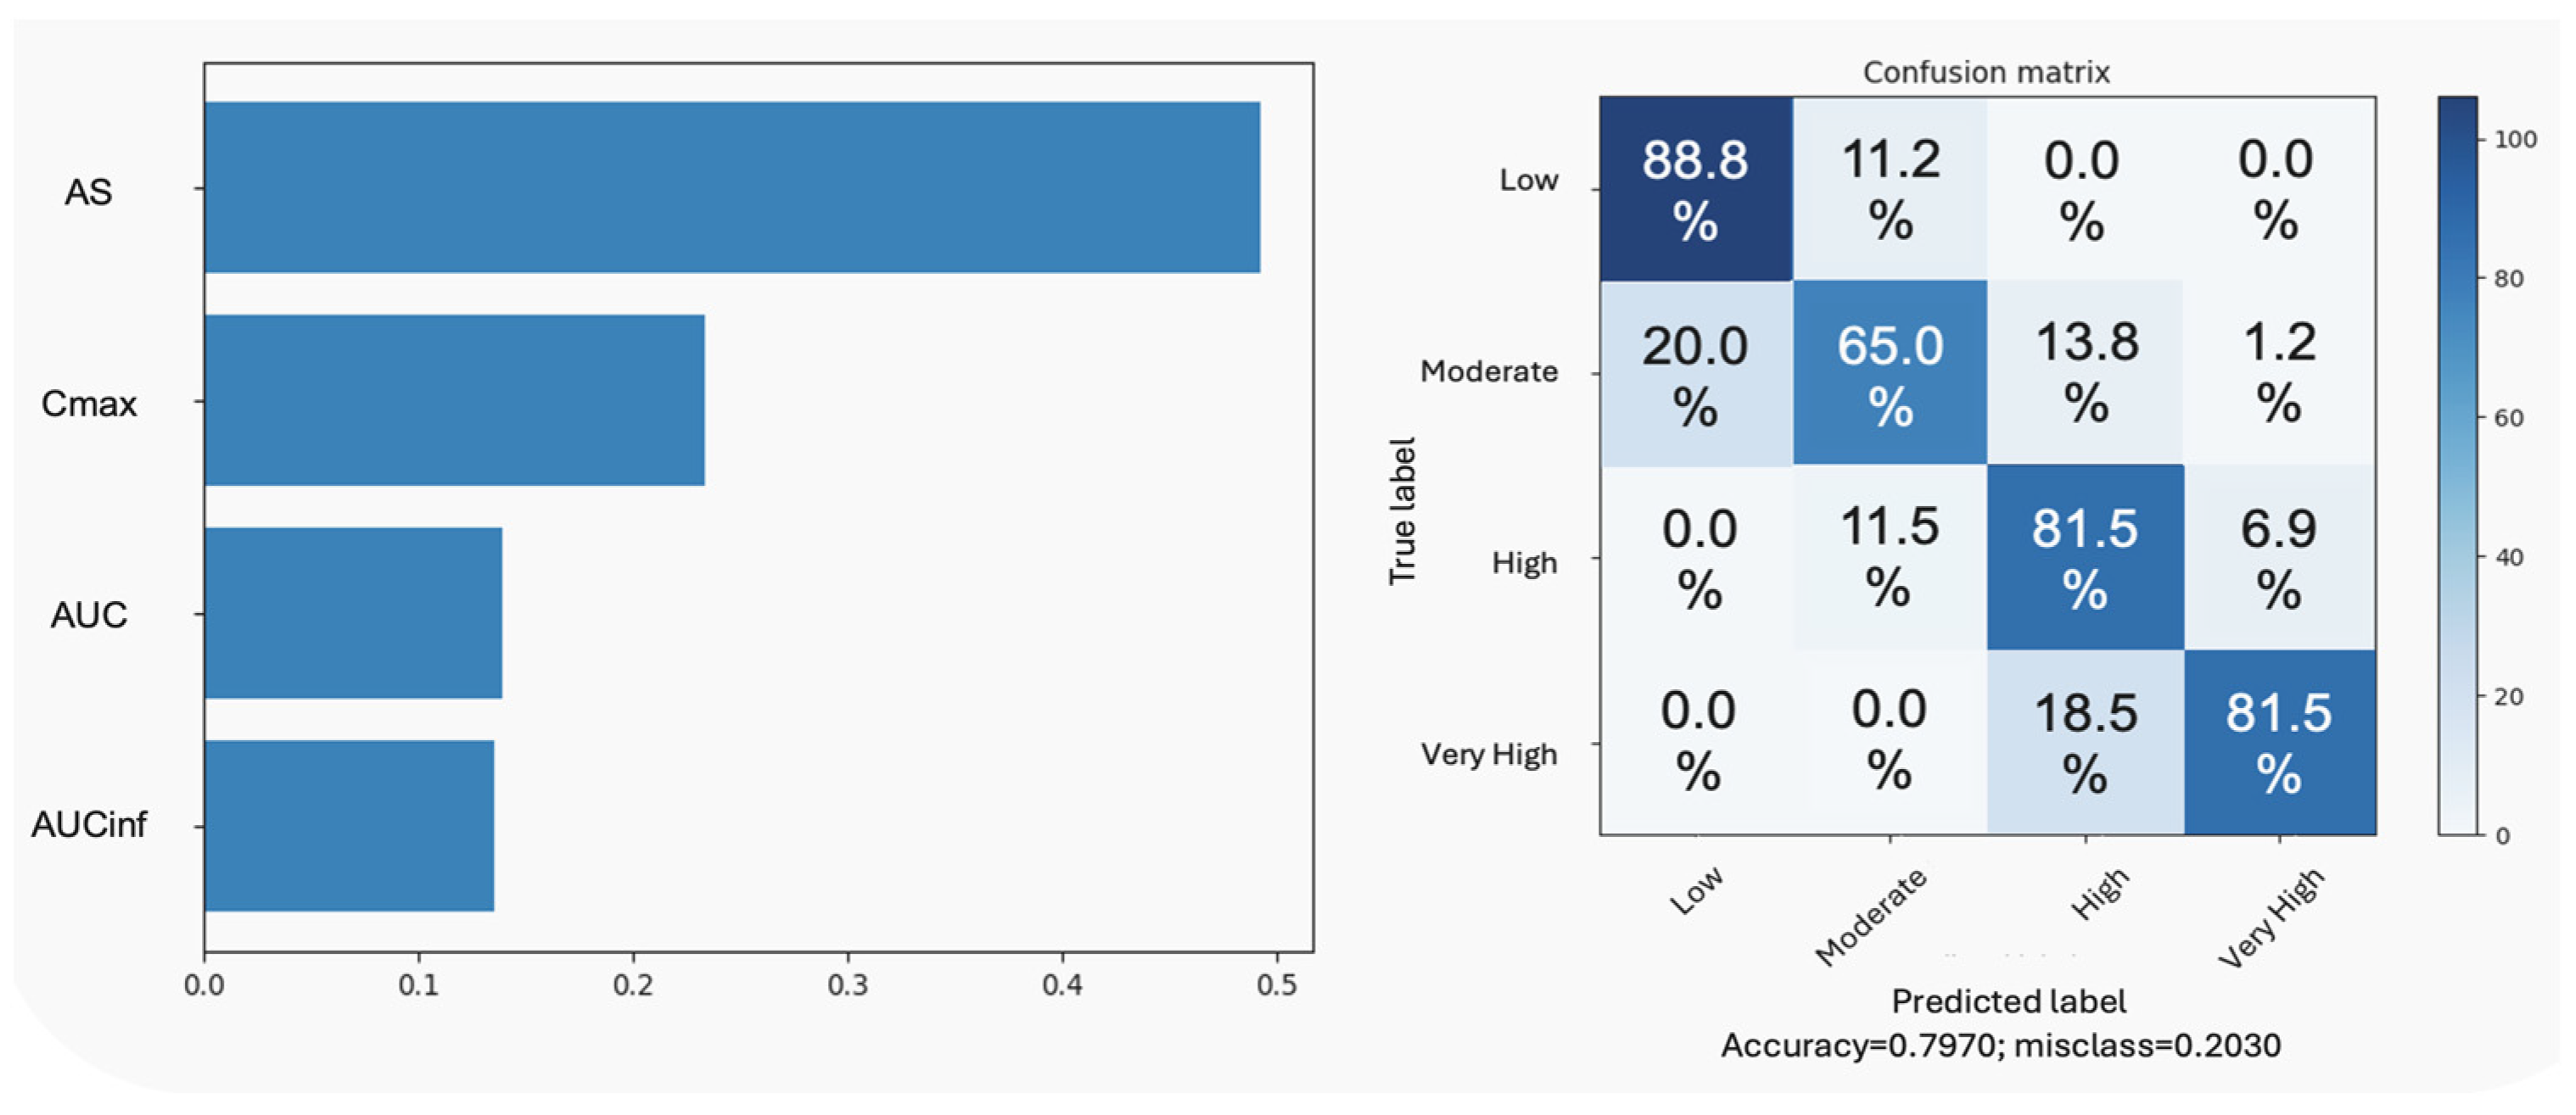Click the "Predicted label" axis title

click(2008, 1001)
